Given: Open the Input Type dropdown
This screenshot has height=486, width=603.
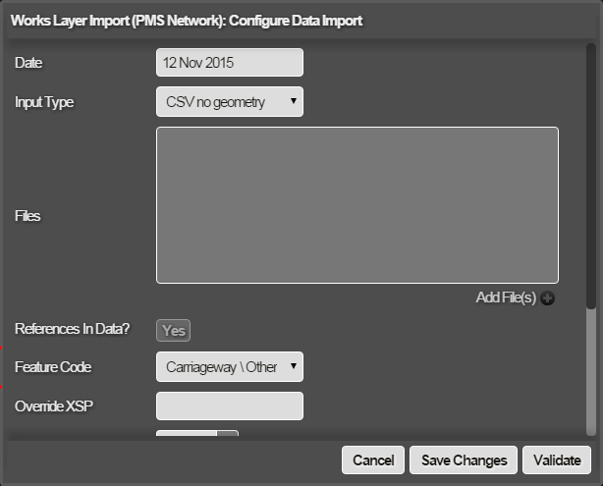Looking at the screenshot, I should [229, 101].
